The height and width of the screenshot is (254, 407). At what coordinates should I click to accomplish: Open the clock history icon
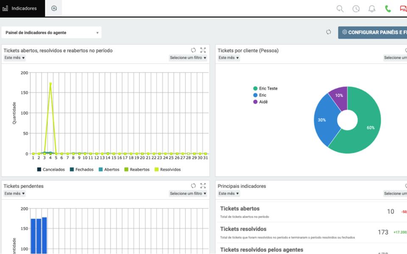(356, 8)
